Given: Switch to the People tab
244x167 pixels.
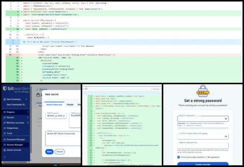Looking at the screenshot, I should point(70,105).
